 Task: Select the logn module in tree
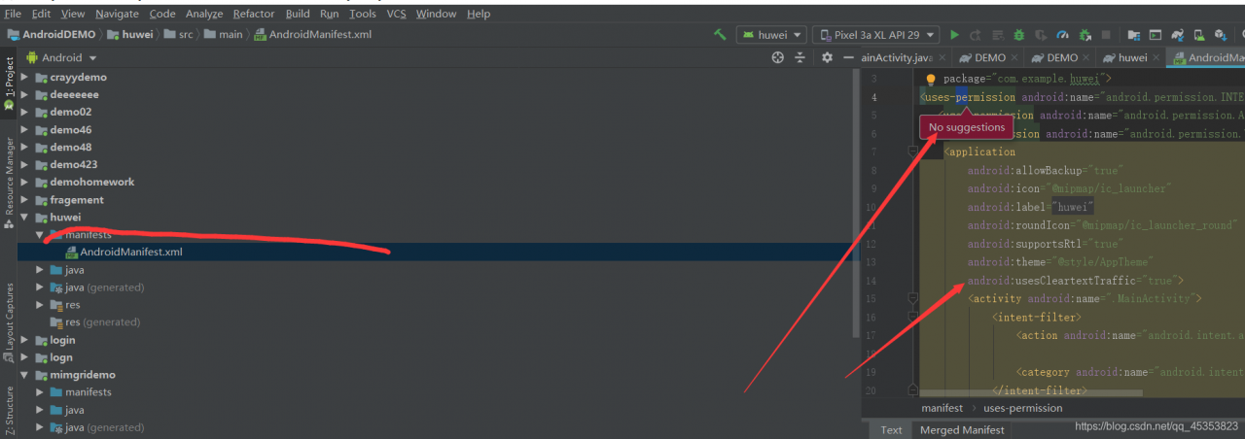coord(61,357)
